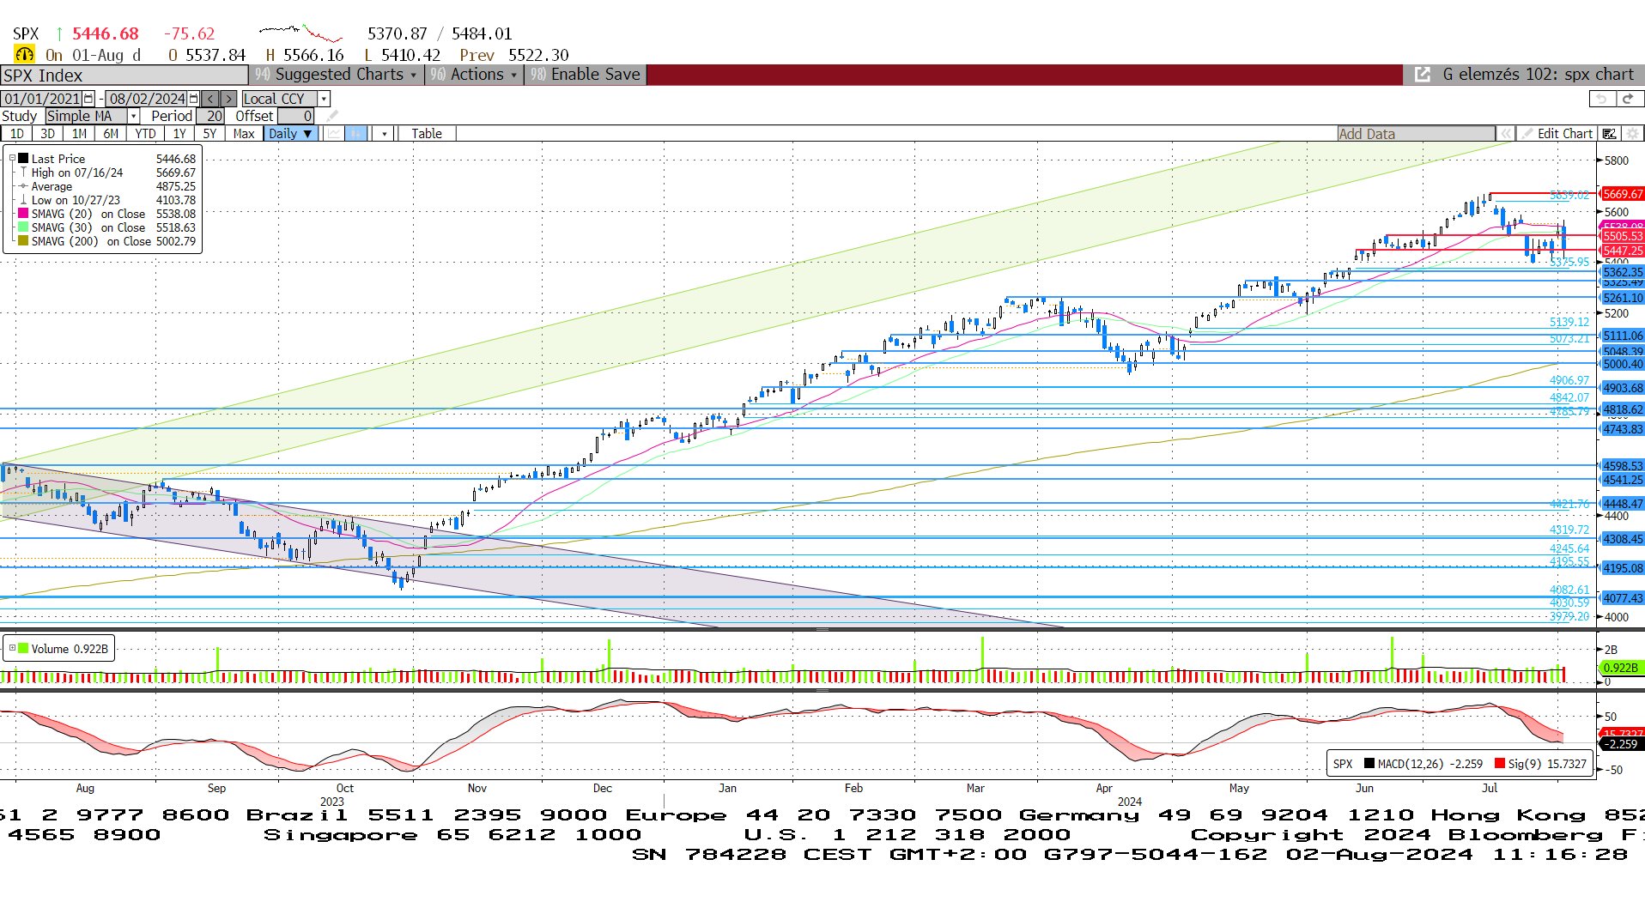Click the intraday sparkline mini chart
Viewport: 1645px width, 902px height.
click(300, 33)
